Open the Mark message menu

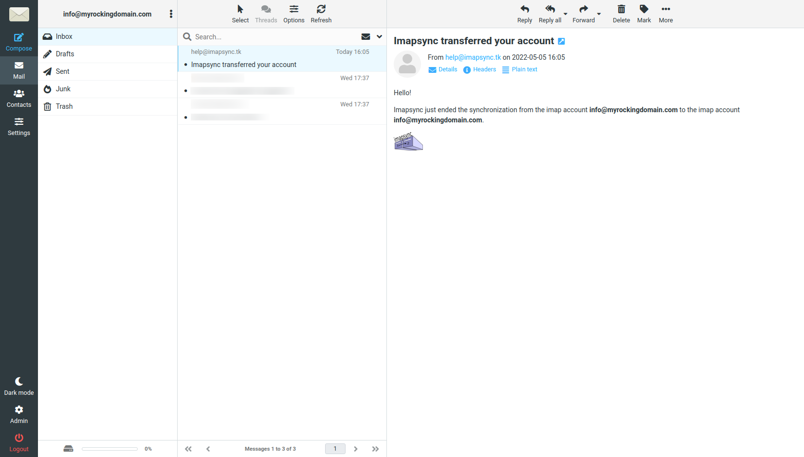point(644,14)
